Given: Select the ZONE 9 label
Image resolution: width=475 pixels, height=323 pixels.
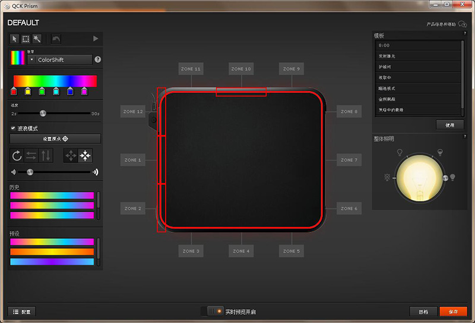Looking at the screenshot, I should 292,69.
